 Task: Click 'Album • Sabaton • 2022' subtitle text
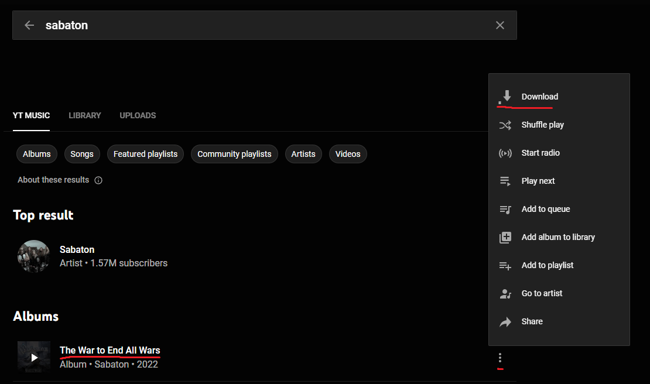[108, 365]
